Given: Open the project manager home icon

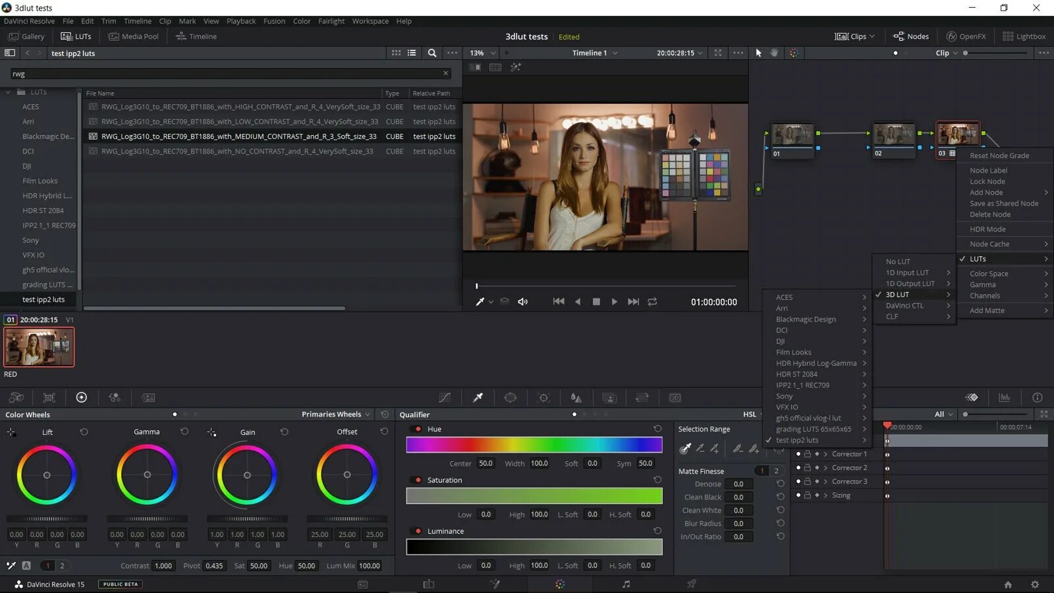Looking at the screenshot, I should 1008,584.
